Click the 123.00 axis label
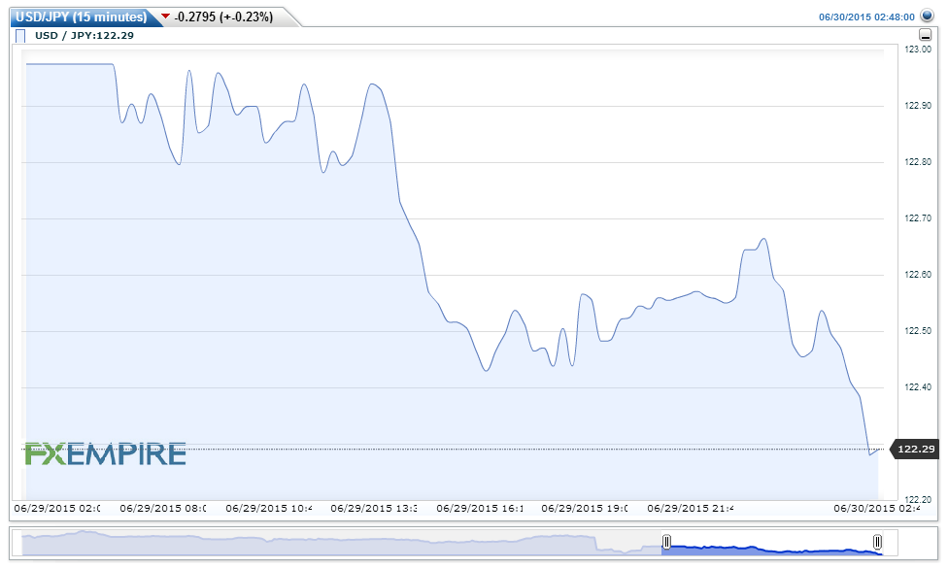This screenshot has width=948, height=568. point(918,50)
